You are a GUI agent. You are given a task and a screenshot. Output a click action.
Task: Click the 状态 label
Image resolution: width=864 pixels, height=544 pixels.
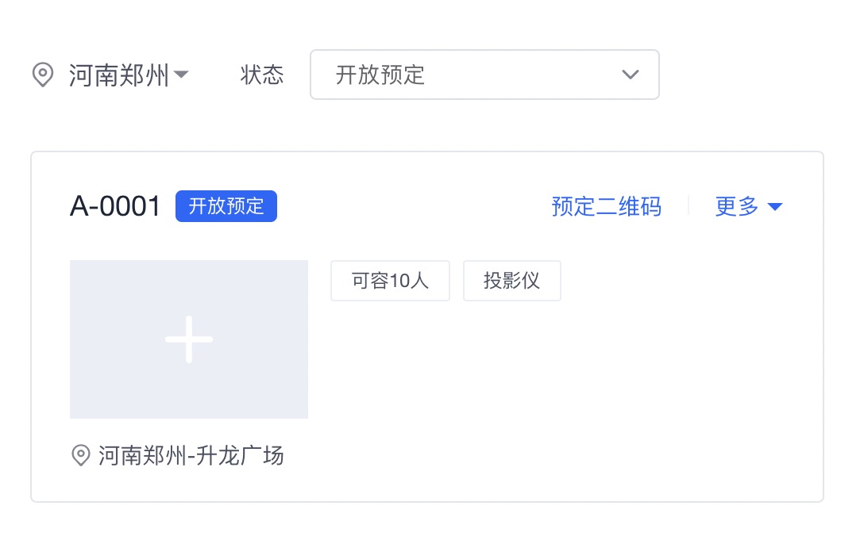(262, 75)
